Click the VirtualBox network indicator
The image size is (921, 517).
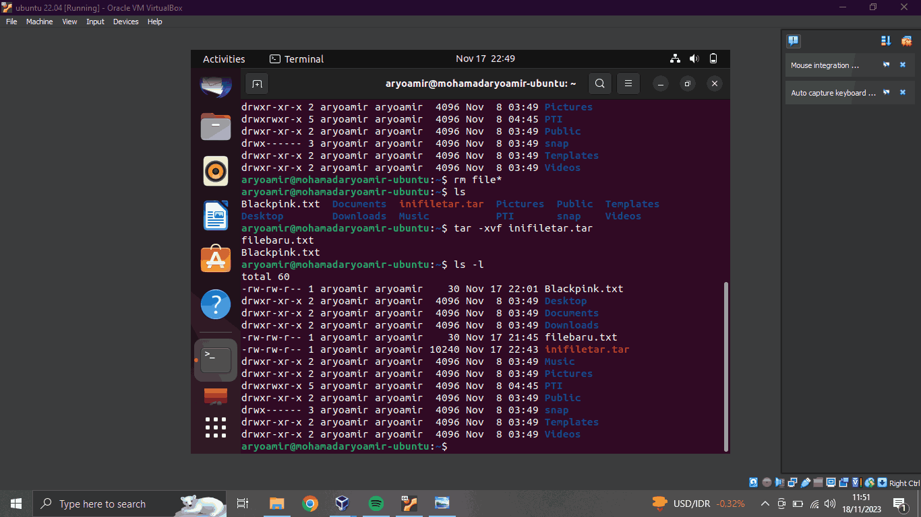point(792,483)
